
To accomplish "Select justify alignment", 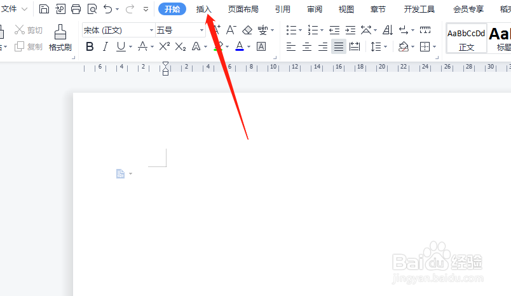I will coord(339,46).
